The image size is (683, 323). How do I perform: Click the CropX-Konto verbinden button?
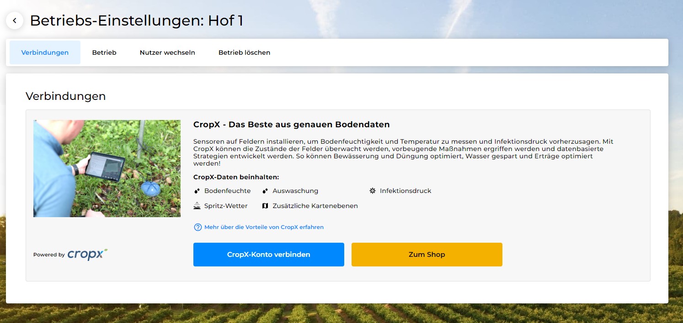tap(269, 255)
